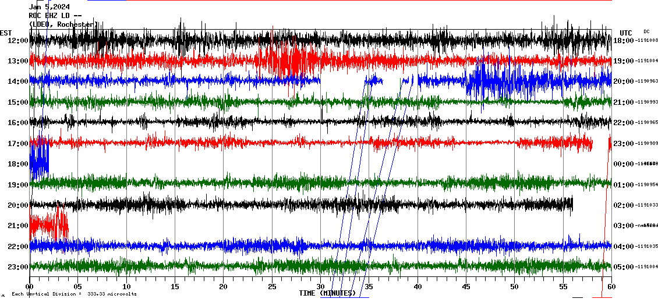Click the UTC timezone header
The image size is (658, 302).
pyautogui.click(x=625, y=33)
